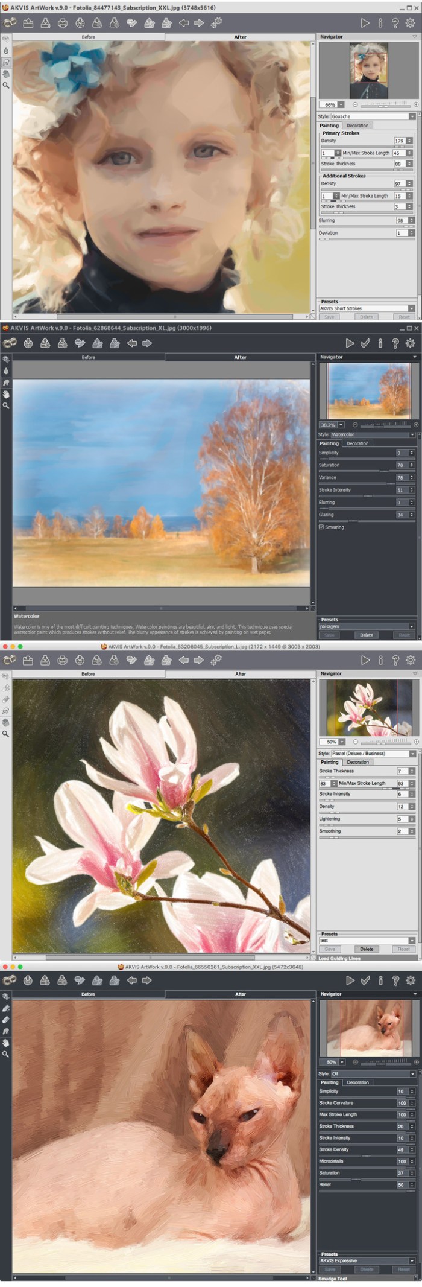Redo action in the Oil window
The height and width of the screenshot is (1287, 422).
[146, 980]
